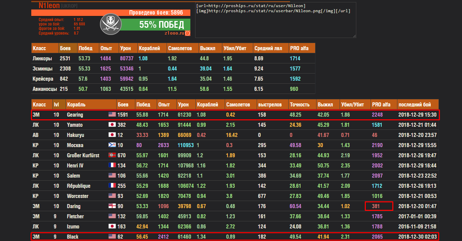Sort the ships table by Точность column

tap(302, 104)
